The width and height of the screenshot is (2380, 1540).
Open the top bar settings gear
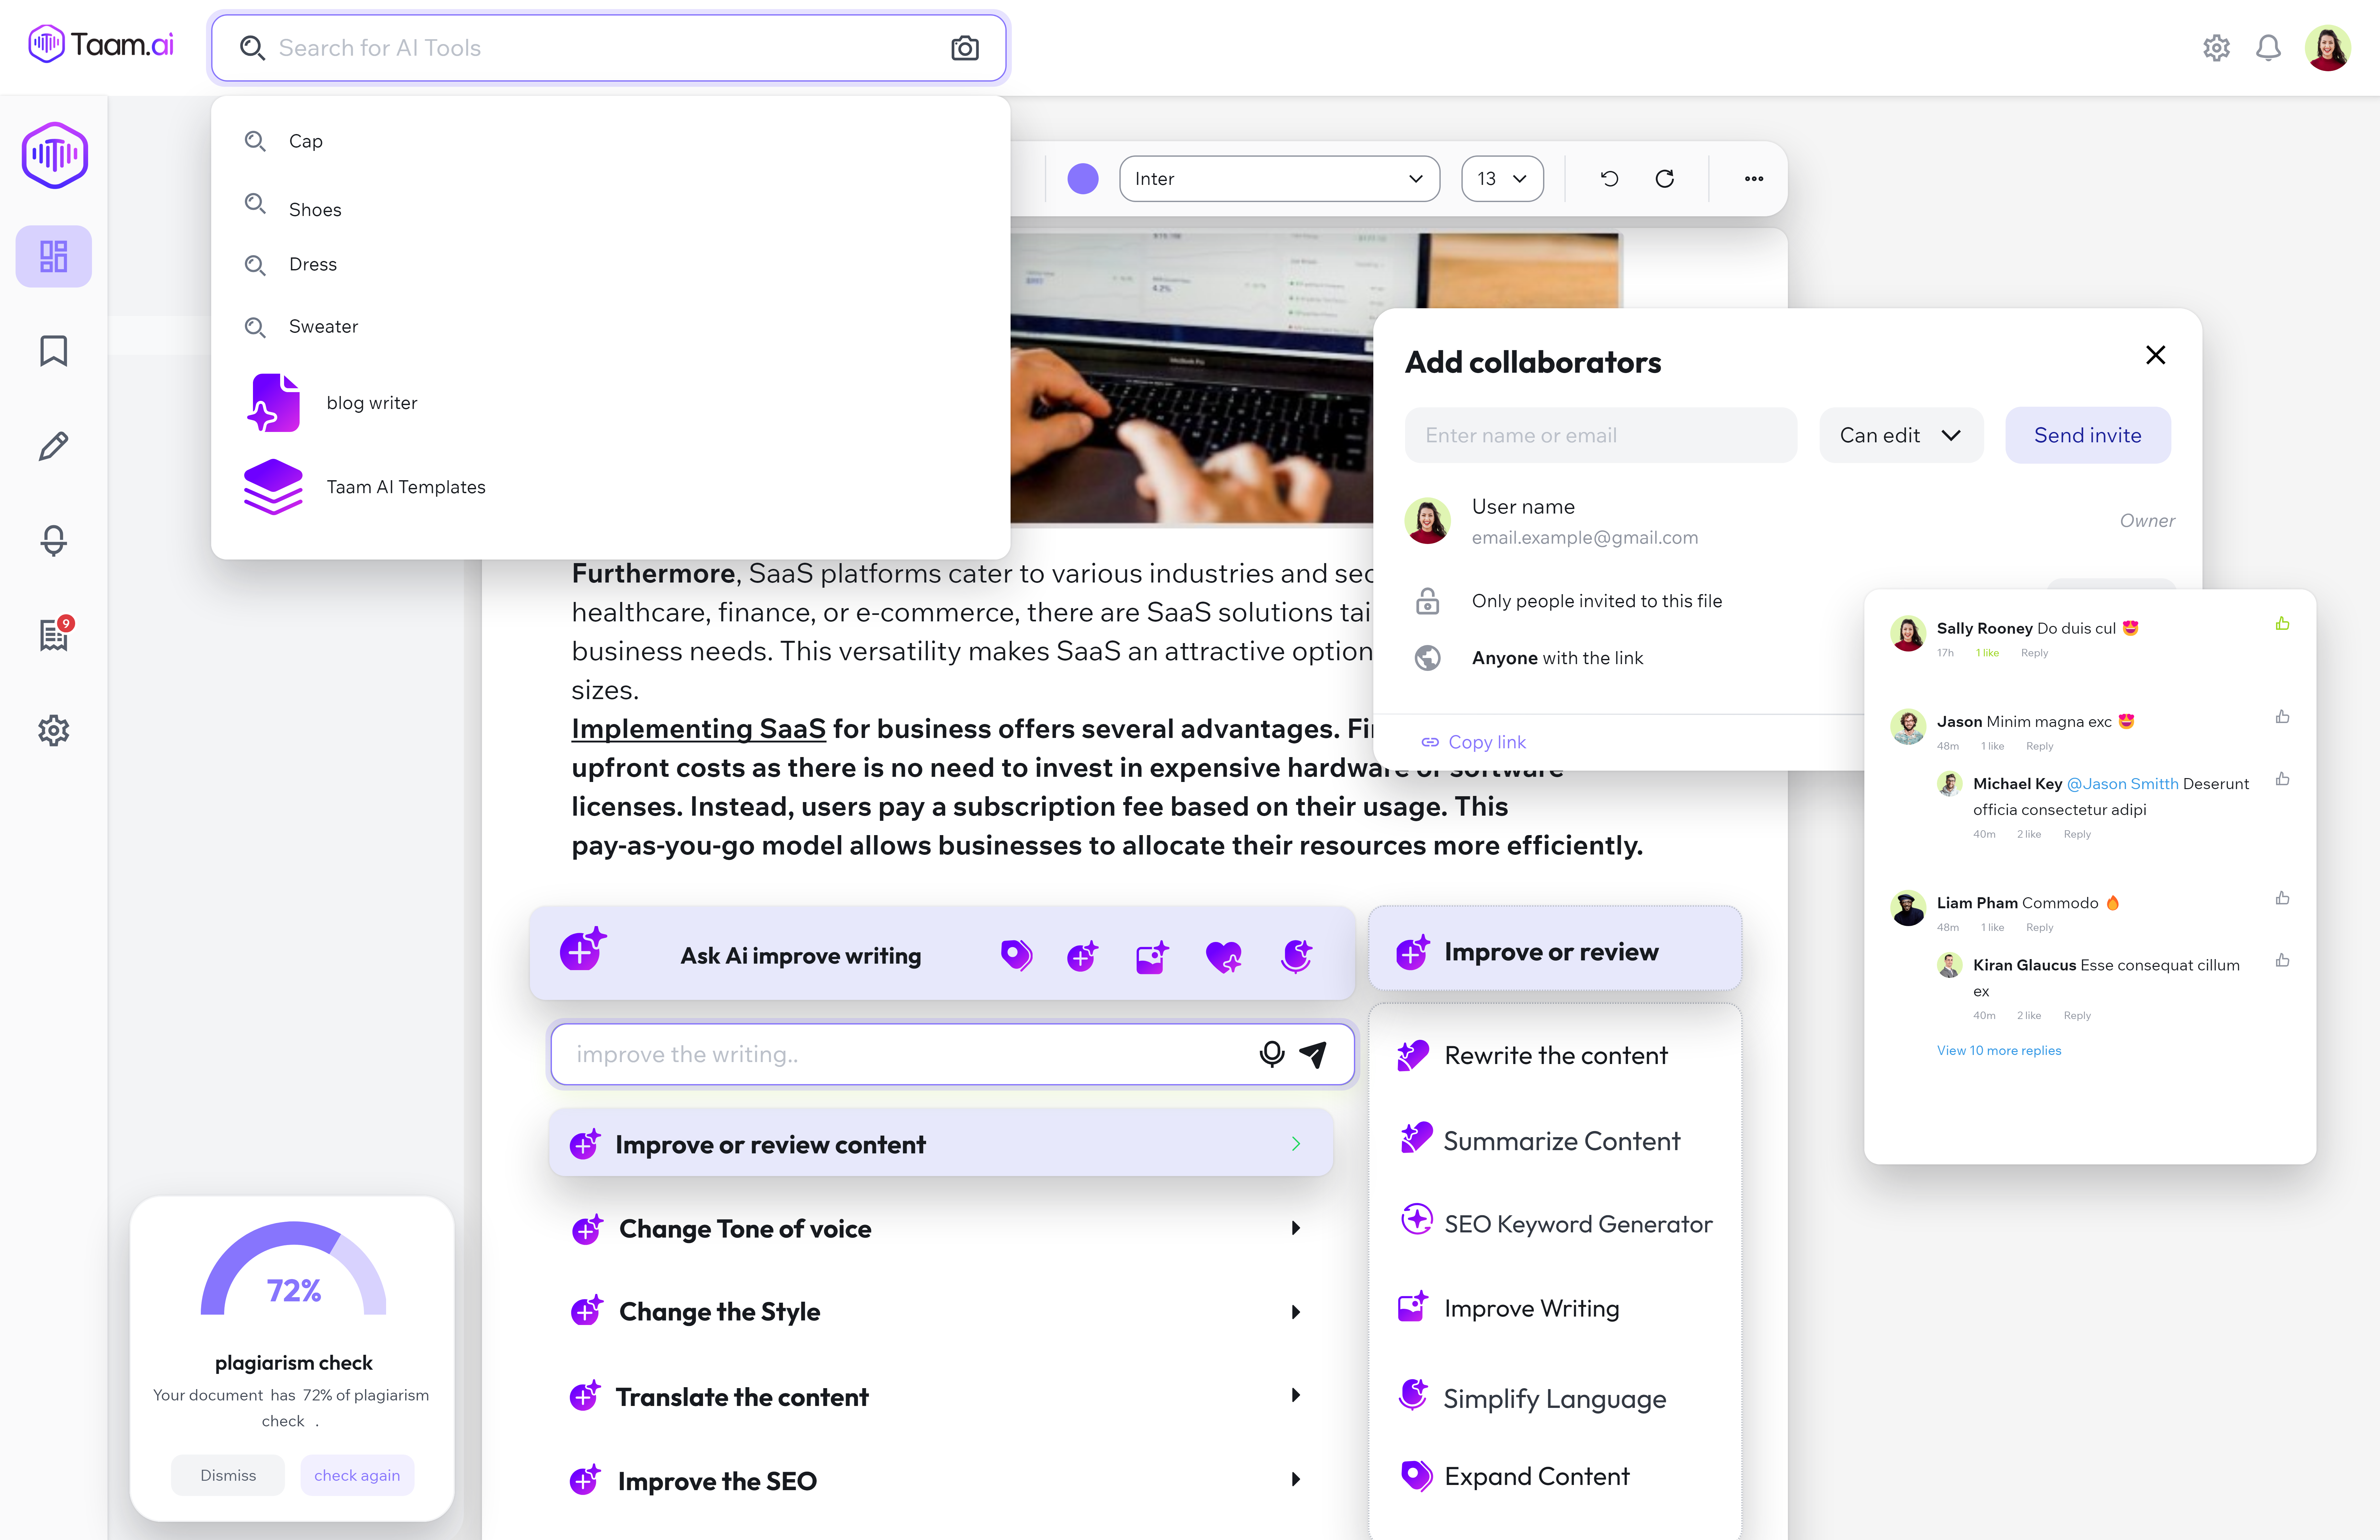(x=2216, y=48)
